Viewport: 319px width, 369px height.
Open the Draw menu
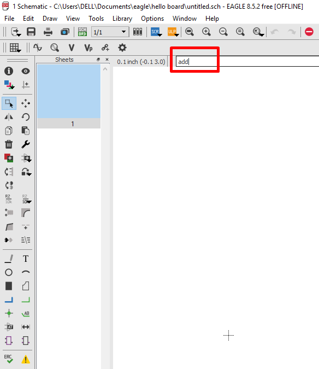[50, 19]
